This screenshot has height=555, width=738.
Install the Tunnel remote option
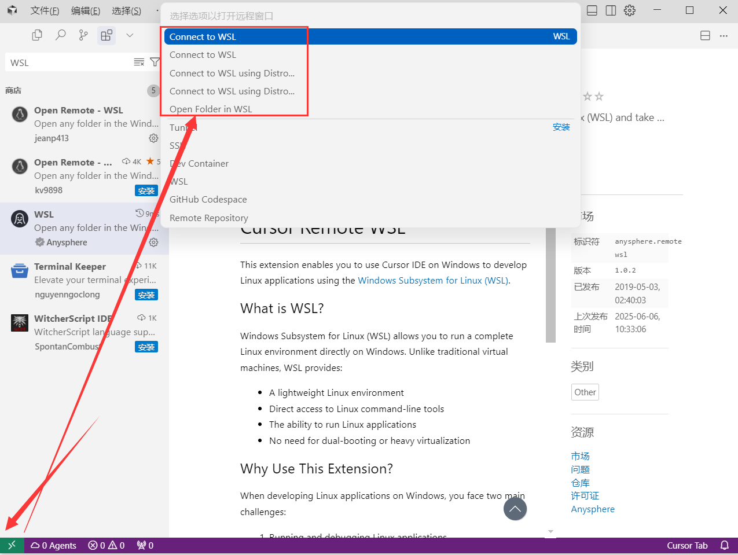(x=561, y=127)
